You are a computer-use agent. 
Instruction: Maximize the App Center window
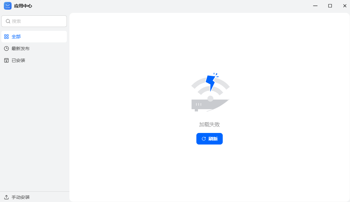[x=330, y=6]
